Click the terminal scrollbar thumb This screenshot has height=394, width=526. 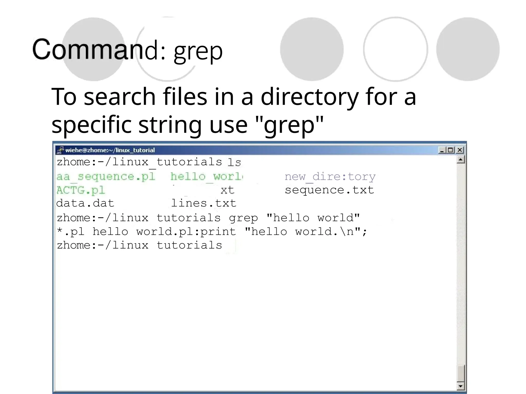461,374
